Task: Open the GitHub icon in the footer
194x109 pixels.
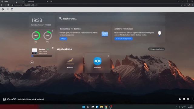Action: (188, 99)
